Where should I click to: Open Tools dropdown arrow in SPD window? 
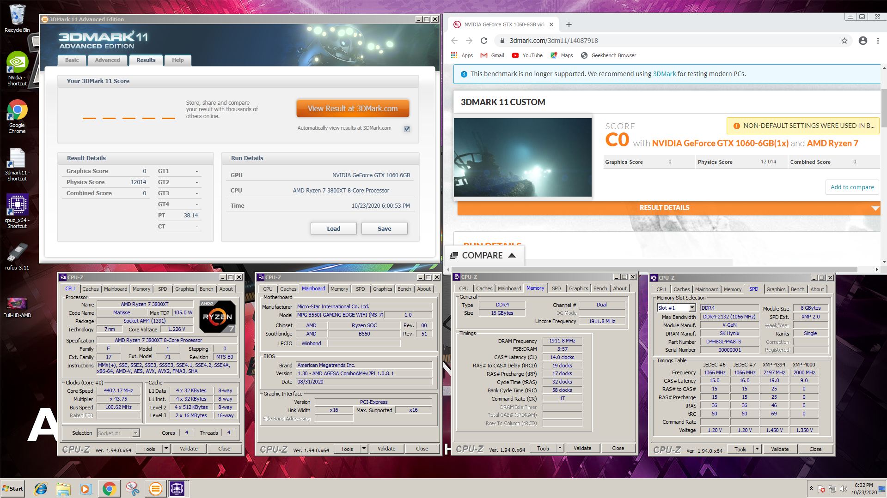(x=757, y=449)
